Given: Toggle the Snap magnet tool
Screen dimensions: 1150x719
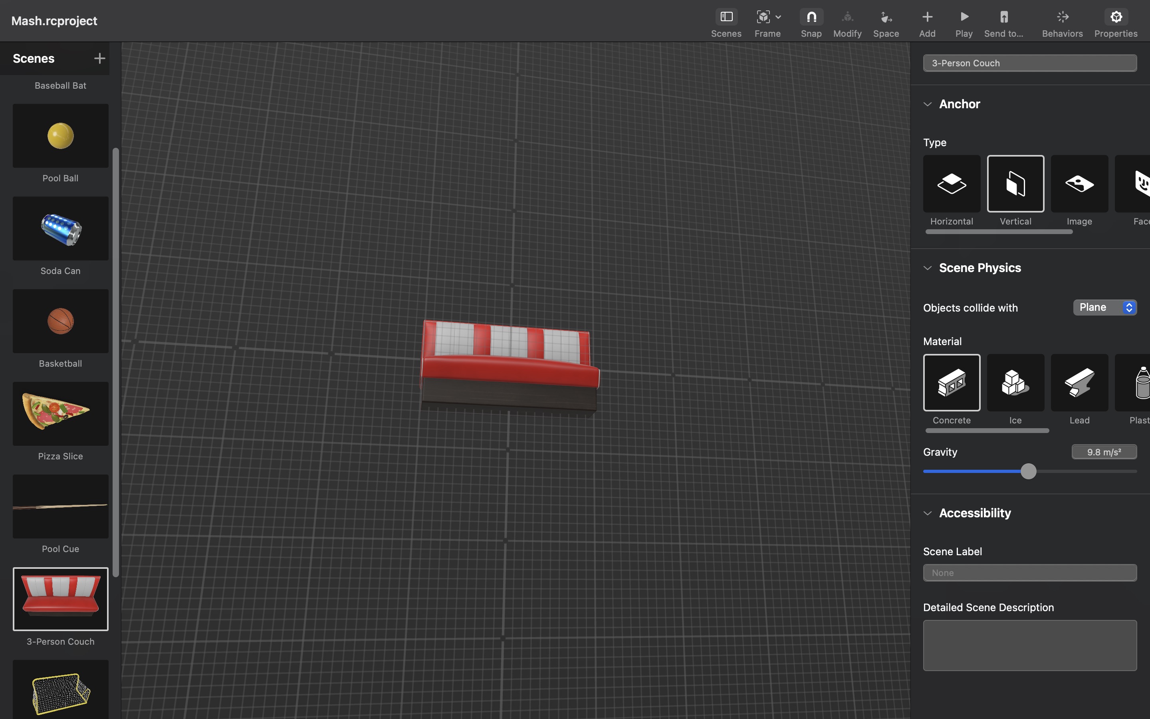Looking at the screenshot, I should tap(811, 17).
